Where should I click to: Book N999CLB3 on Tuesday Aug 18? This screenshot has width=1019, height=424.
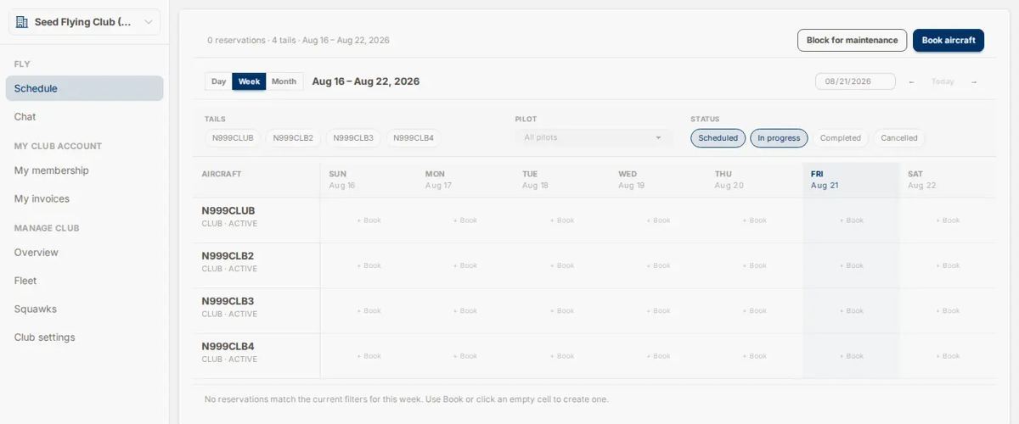(x=562, y=311)
